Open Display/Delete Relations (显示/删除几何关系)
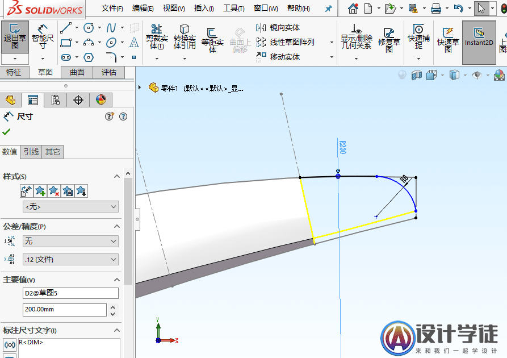 point(357,38)
